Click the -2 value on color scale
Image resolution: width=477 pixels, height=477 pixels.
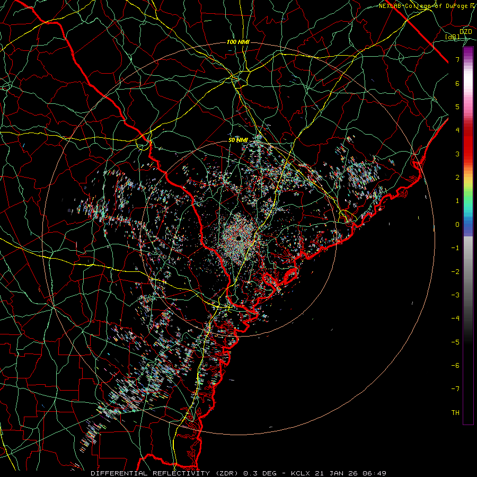click(x=455, y=272)
